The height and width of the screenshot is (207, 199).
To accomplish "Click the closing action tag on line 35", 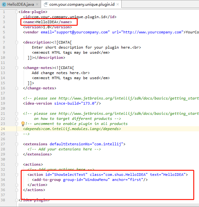I will click(38, 185).
